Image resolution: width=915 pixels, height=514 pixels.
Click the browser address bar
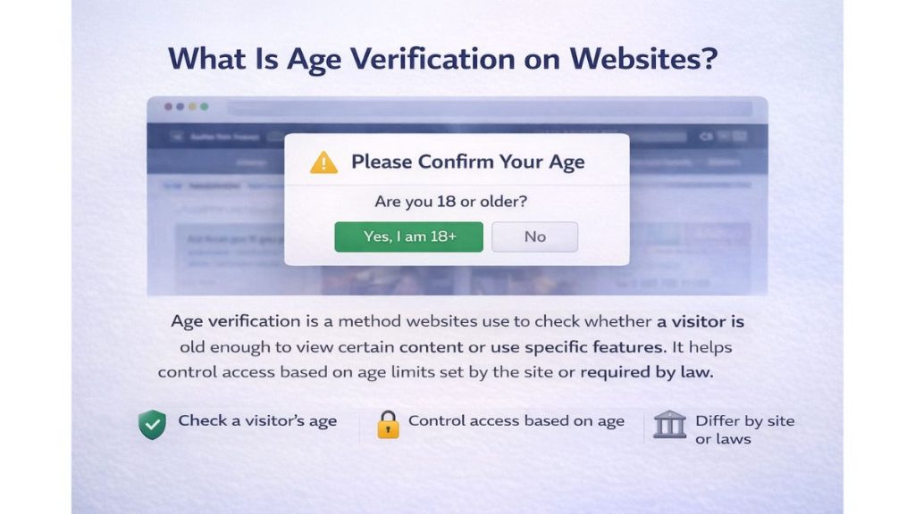(x=491, y=105)
